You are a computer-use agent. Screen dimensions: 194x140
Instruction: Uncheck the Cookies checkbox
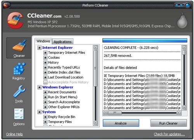pos(45,58)
